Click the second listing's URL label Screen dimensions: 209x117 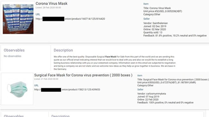coord(36,85)
